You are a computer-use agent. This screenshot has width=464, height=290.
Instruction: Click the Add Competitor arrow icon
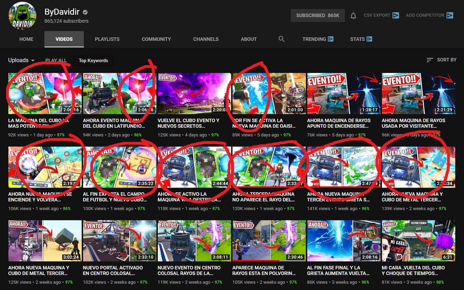[x=450, y=15]
